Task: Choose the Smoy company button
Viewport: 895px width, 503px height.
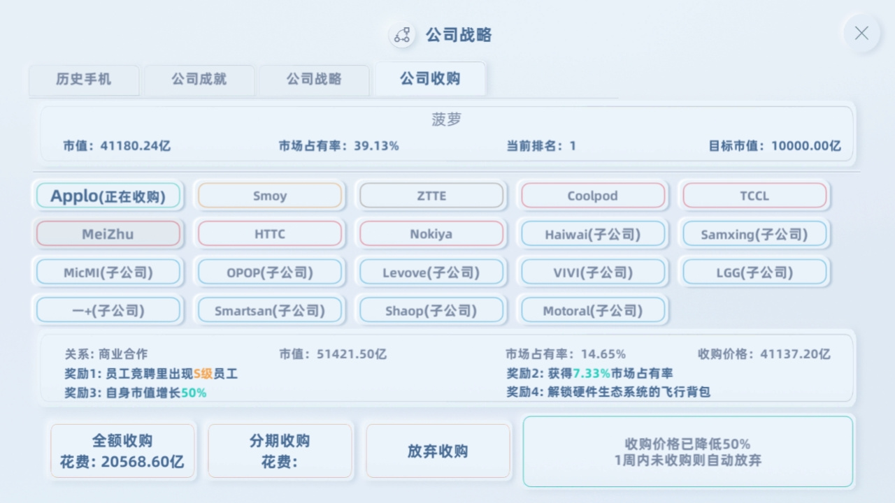Action: click(x=270, y=196)
